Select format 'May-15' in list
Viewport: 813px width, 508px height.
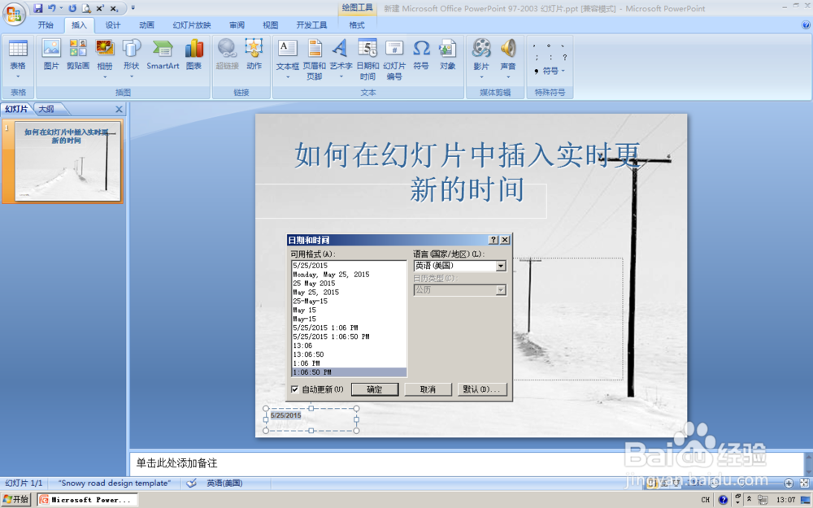[304, 319]
